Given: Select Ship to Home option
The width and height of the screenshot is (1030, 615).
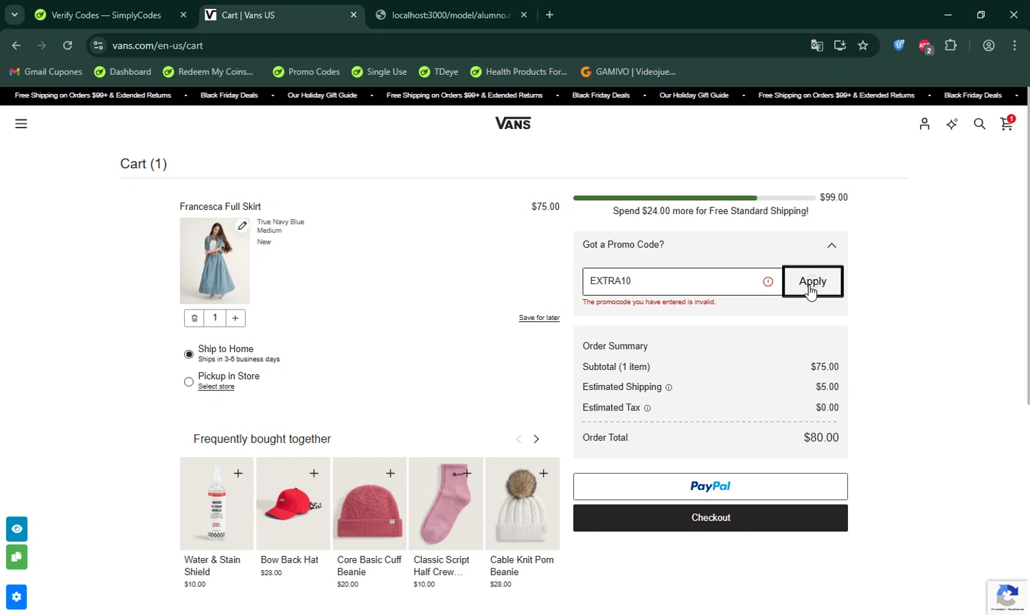Looking at the screenshot, I should 189,354.
